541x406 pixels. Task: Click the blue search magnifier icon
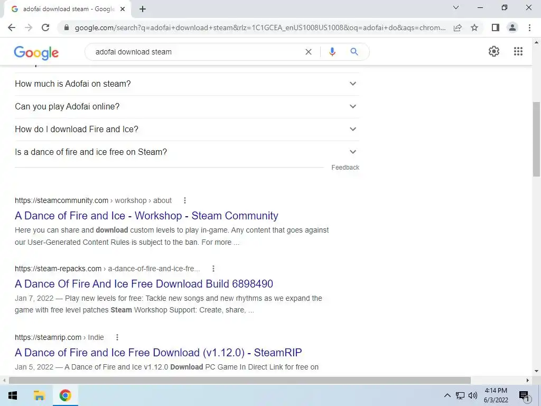354,52
